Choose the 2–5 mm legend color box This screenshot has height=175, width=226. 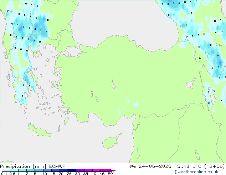[31, 170]
